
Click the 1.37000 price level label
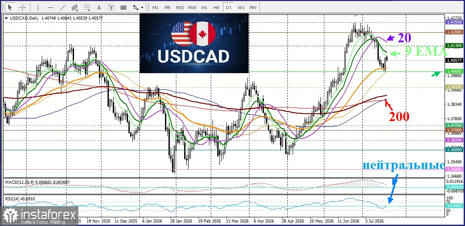coord(455,130)
